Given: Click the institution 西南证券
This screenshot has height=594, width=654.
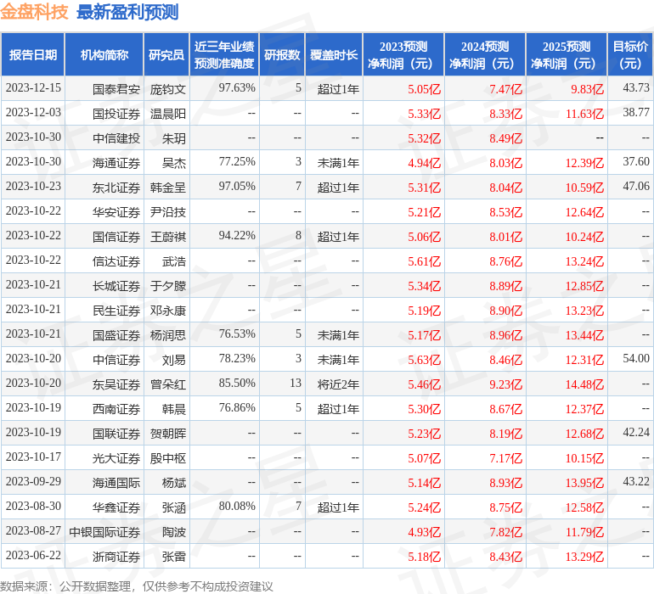Looking at the screenshot, I should pyautogui.click(x=116, y=409).
